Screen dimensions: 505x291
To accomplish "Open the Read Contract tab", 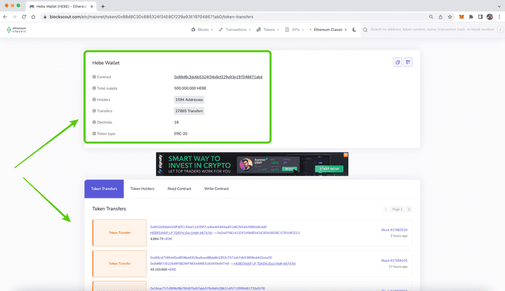I will click(x=179, y=189).
